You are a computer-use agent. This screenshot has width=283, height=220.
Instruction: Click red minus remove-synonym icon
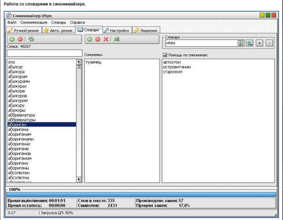tap(98, 39)
